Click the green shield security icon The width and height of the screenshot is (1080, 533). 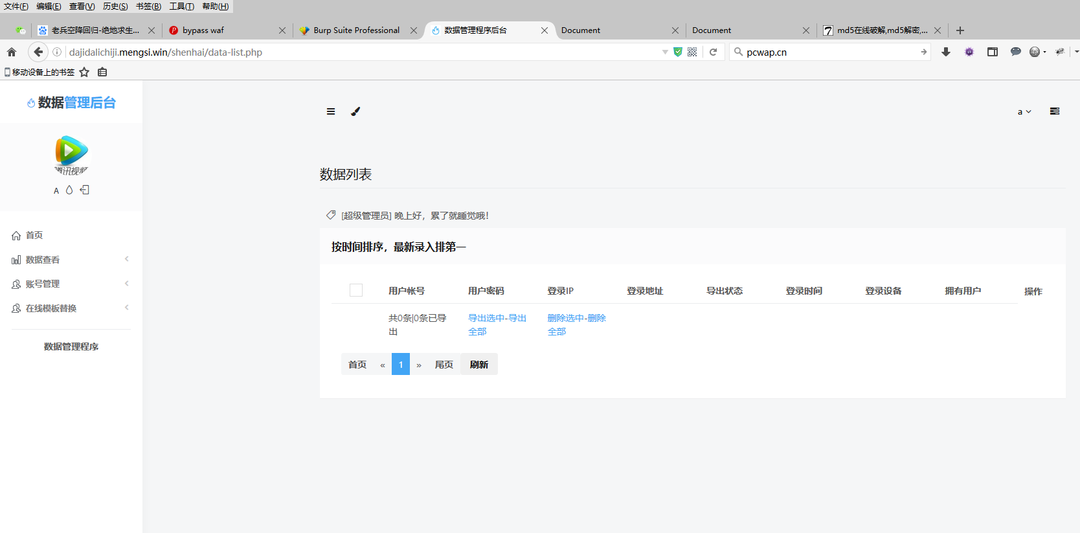tap(678, 52)
